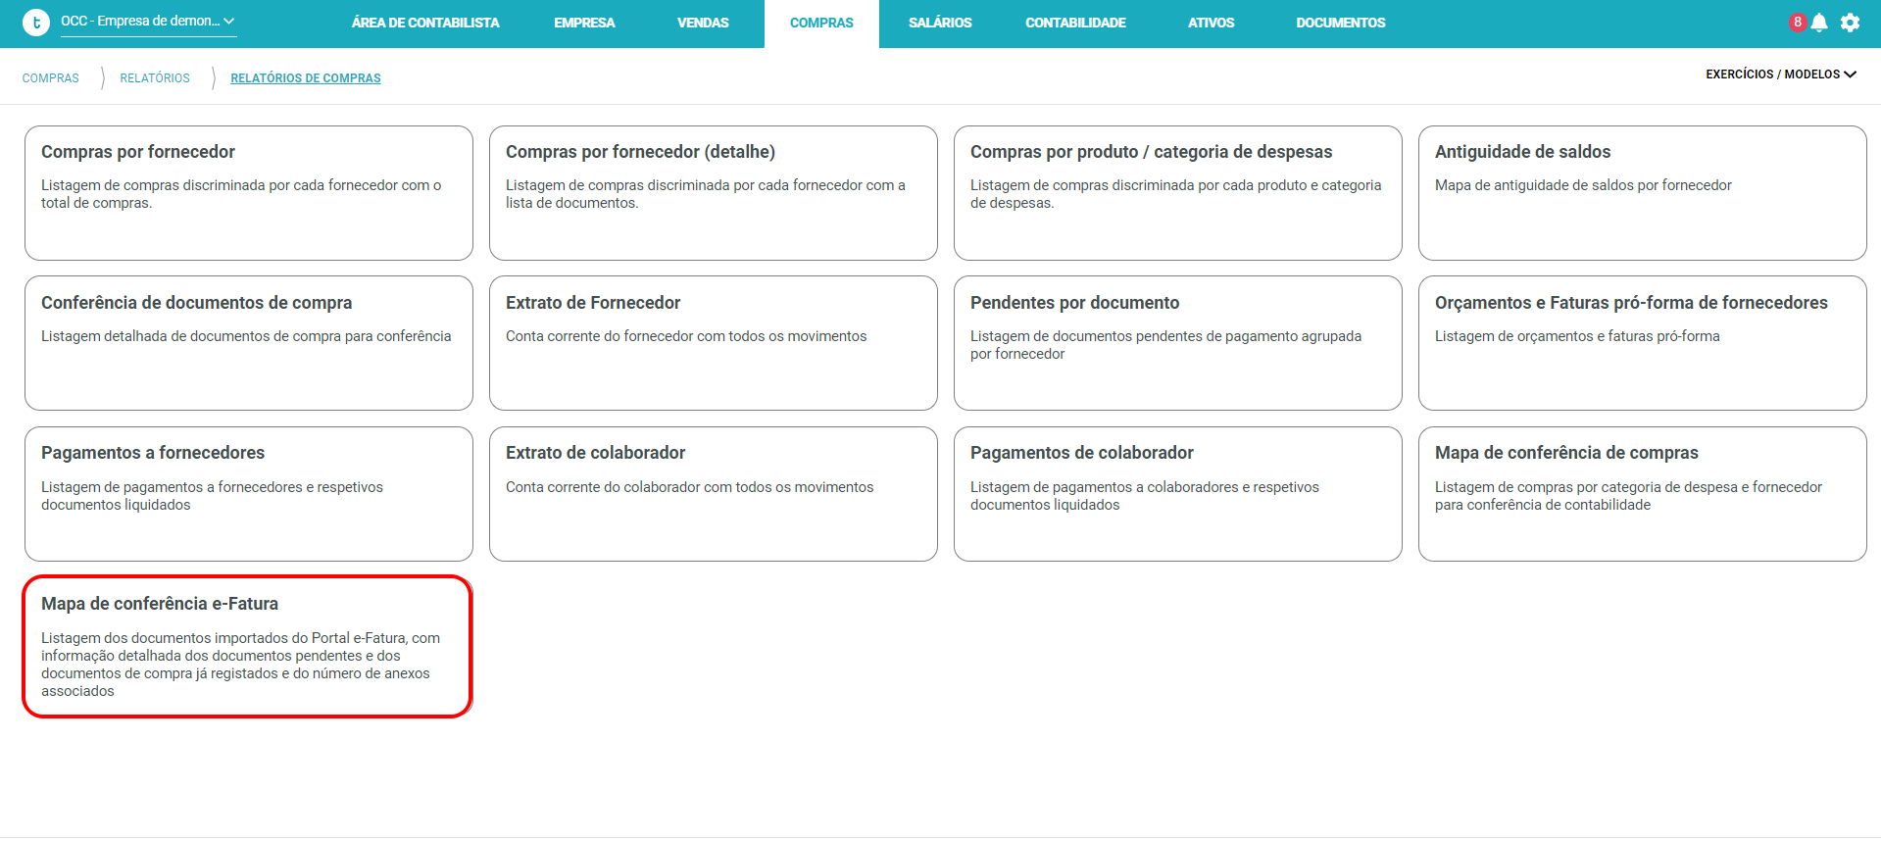Screen dimensions: 1881x841
Task: Open the Documentos menu
Action: click(x=1341, y=23)
